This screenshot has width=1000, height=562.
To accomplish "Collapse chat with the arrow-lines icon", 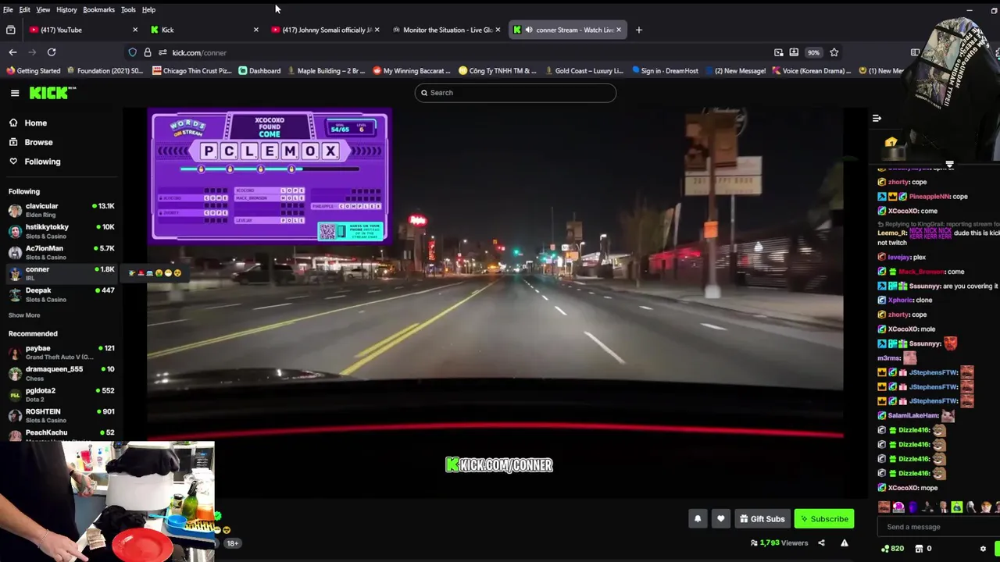I will tap(877, 119).
